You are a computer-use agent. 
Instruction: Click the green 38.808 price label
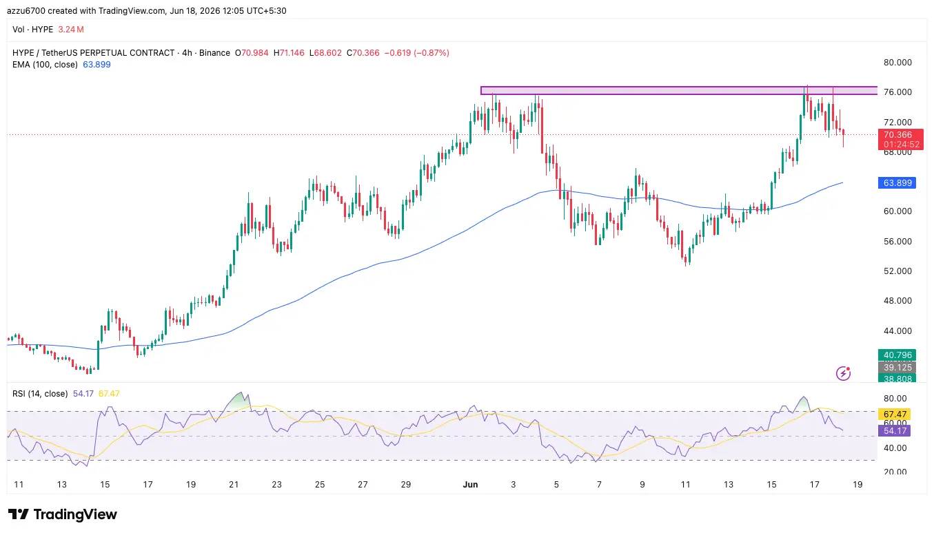[x=897, y=378]
